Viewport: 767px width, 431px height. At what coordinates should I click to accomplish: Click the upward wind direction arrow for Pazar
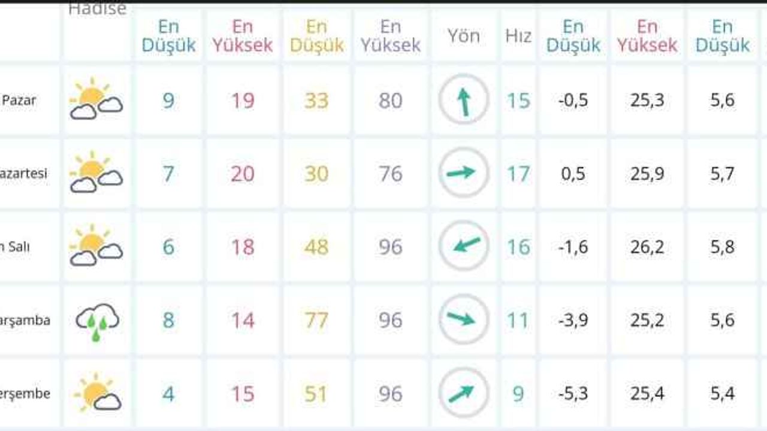point(464,99)
